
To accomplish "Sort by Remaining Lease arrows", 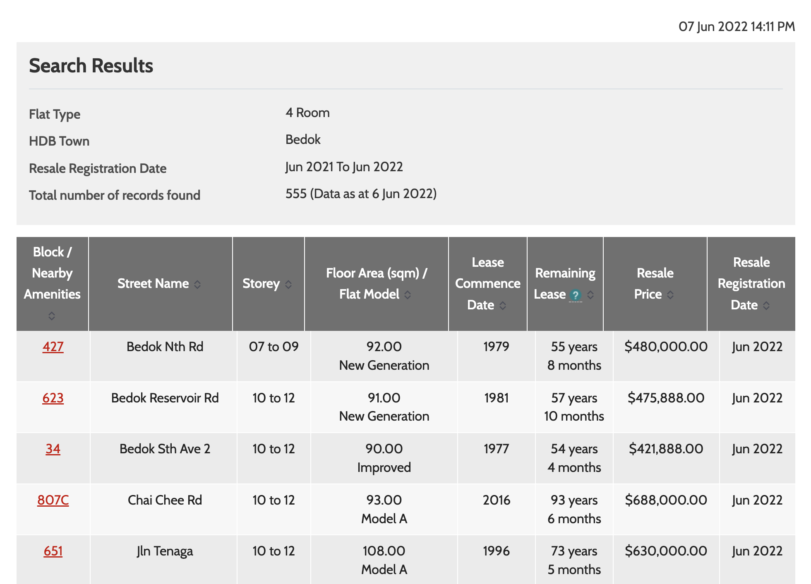I will point(590,294).
